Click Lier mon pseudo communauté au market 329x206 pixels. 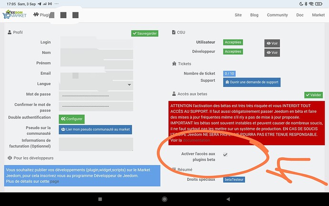pyautogui.click(x=95, y=130)
